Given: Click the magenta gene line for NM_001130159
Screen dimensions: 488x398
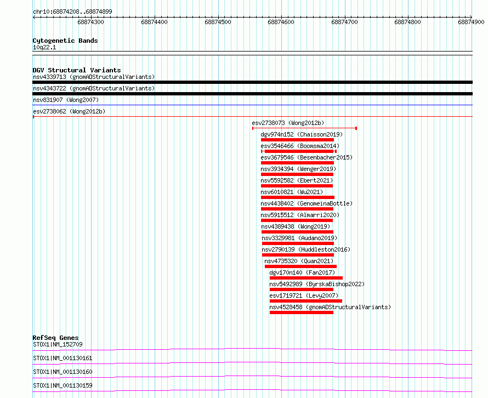Looking at the screenshot, I should pyautogui.click(x=252, y=390).
